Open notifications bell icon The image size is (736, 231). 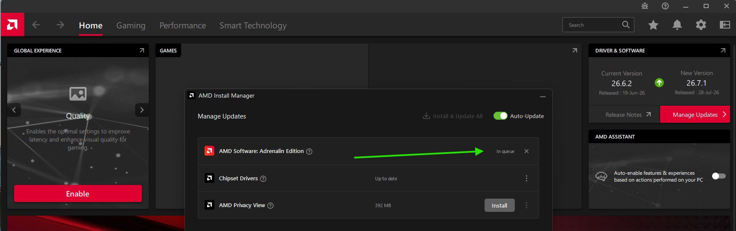(677, 25)
